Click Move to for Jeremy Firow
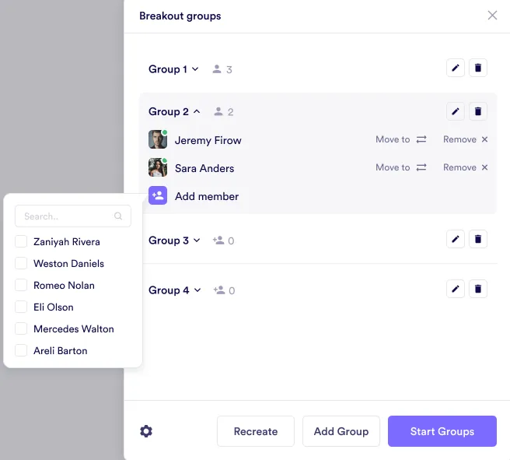The height and width of the screenshot is (460, 510). click(393, 139)
